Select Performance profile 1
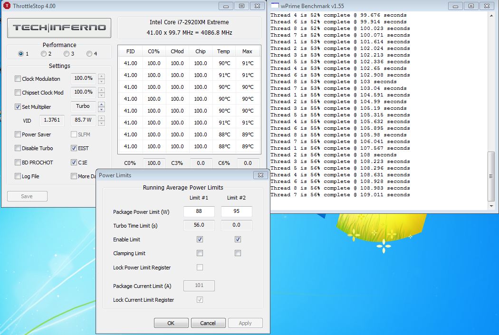Viewport: 499px width, 335px height. pyautogui.click(x=21, y=54)
